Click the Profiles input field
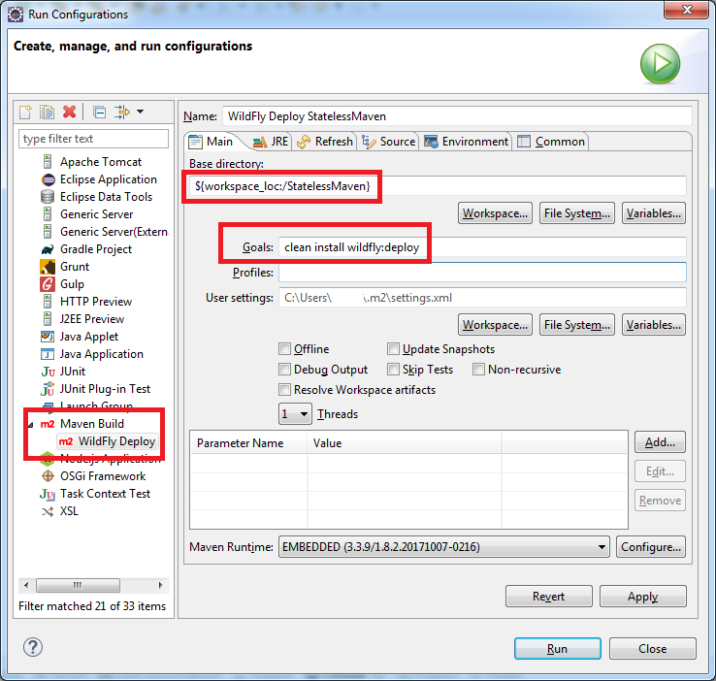The image size is (716, 681). pyautogui.click(x=482, y=273)
